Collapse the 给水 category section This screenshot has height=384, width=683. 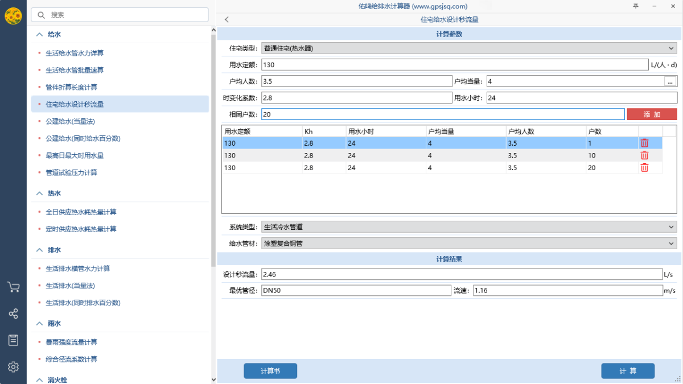click(x=39, y=35)
